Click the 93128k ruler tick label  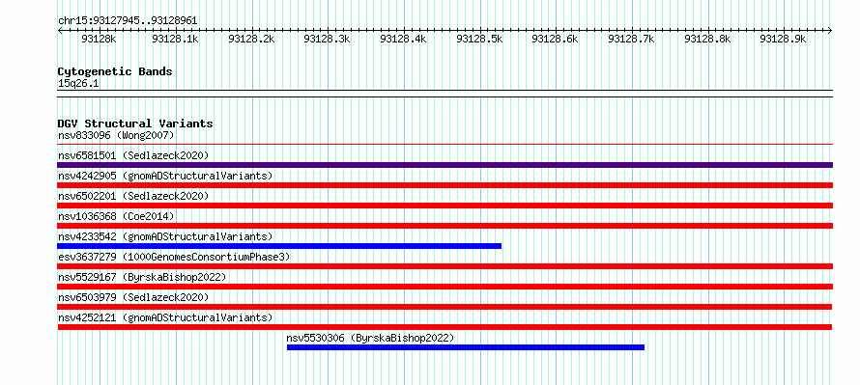pyautogui.click(x=100, y=39)
